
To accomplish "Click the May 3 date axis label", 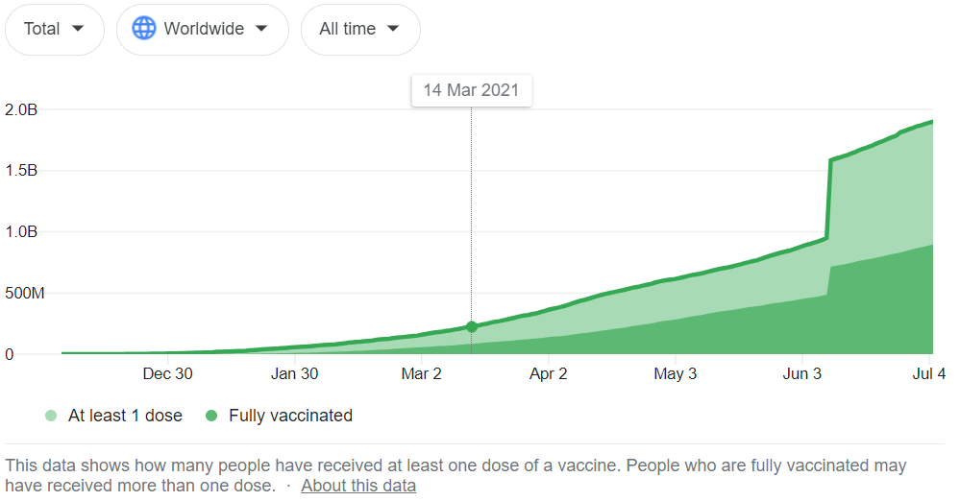I will [676, 373].
